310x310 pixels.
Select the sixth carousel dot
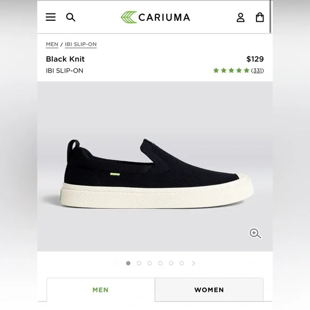[182, 263]
